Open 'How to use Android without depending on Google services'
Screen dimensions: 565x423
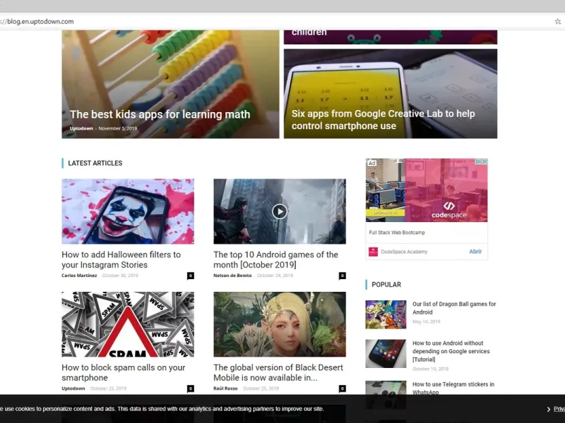pyautogui.click(x=451, y=351)
